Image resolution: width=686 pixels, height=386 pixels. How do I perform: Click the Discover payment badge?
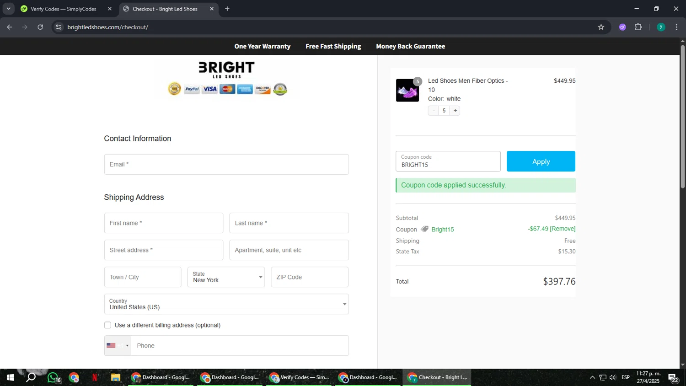(x=263, y=89)
